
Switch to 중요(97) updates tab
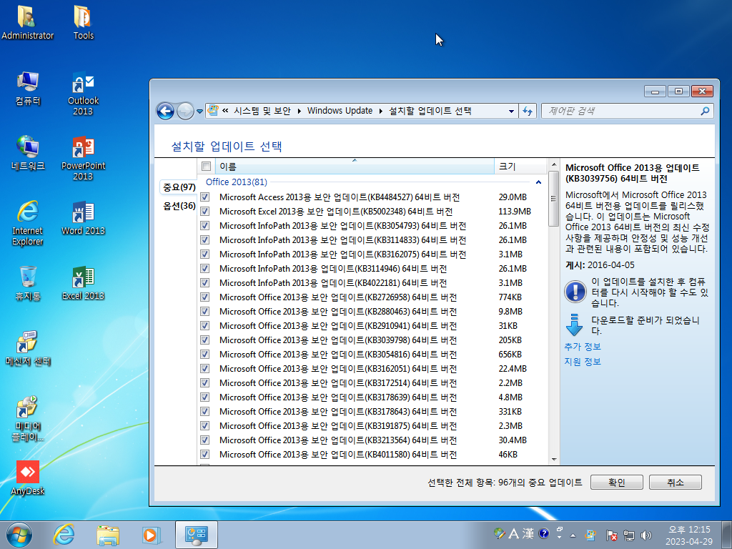(x=179, y=187)
